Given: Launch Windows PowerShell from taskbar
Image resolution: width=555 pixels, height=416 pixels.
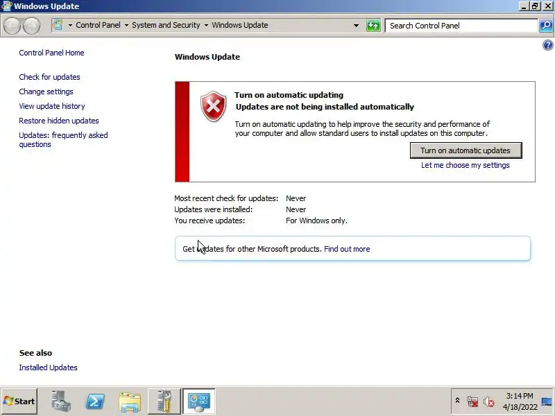Looking at the screenshot, I should [x=95, y=401].
